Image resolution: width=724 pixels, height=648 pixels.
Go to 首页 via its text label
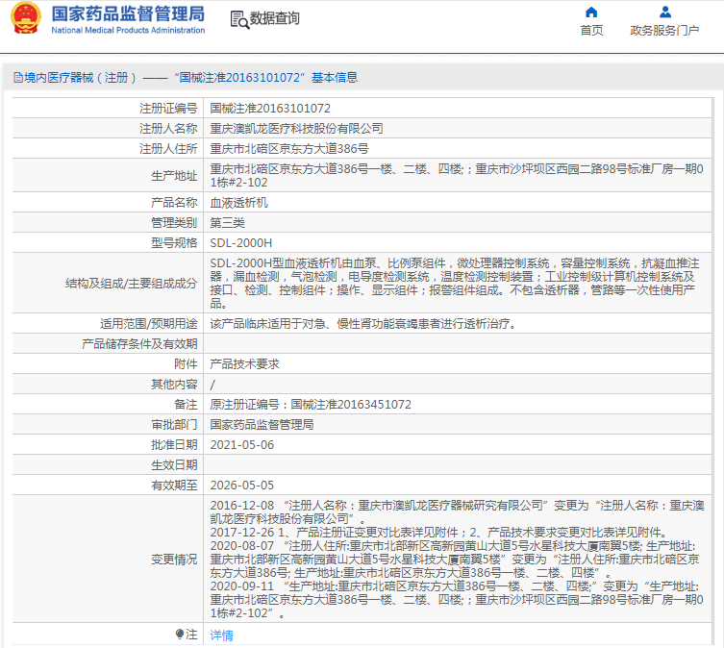click(591, 31)
